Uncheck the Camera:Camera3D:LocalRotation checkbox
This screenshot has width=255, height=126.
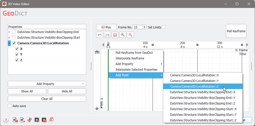point(14,43)
